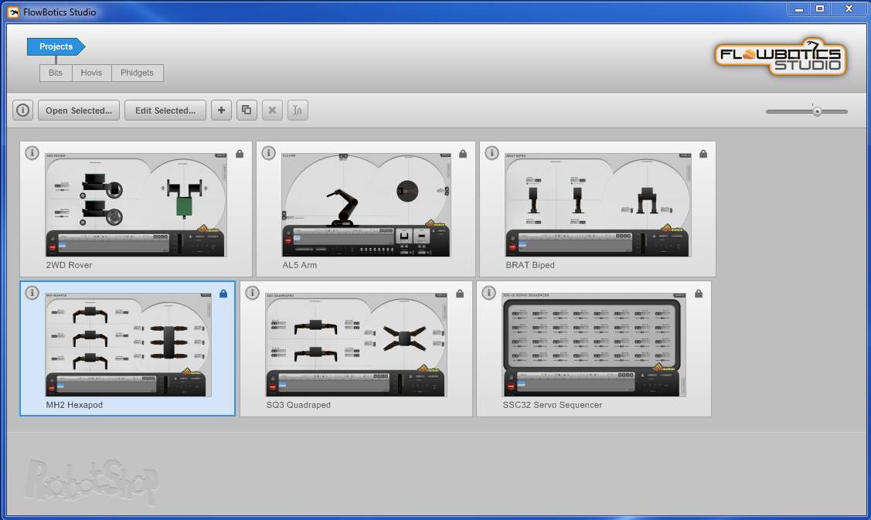Open info for the AL5 Arm project
Screen dimensions: 871x520
[x=268, y=153]
